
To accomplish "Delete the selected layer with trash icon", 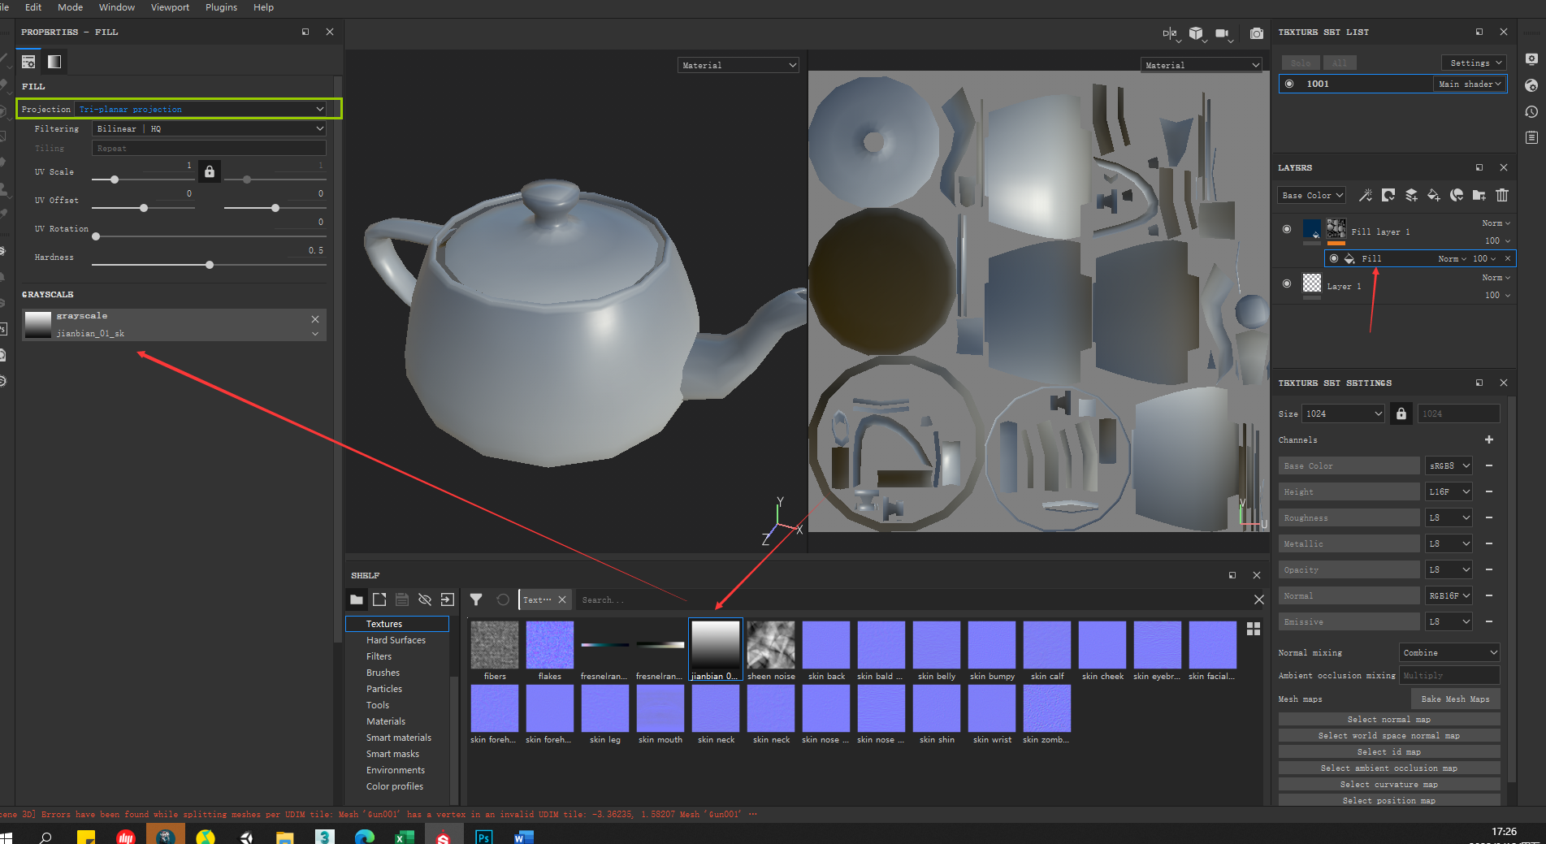I will pos(1502,195).
